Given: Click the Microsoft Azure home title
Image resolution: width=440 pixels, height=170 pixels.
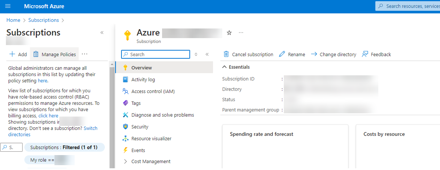Looking at the screenshot, I should point(44,6).
